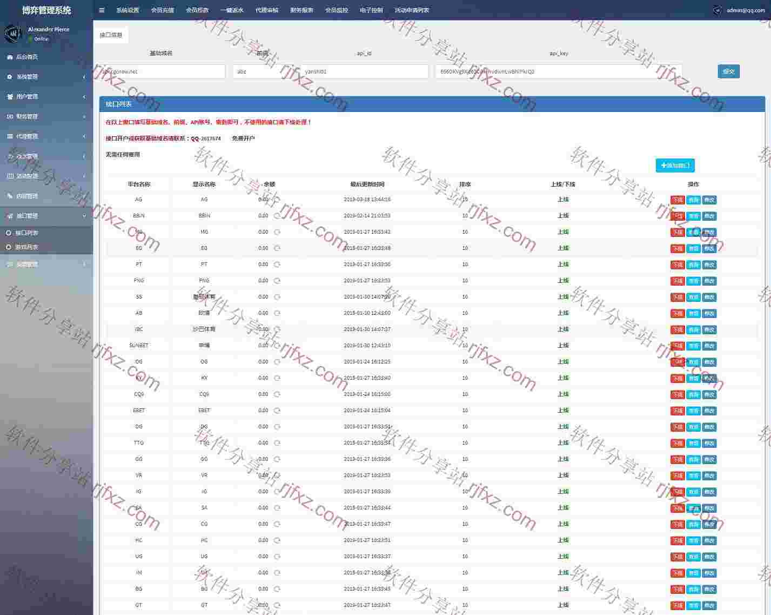The image size is (771, 615).
Task: Focus the api_id input field
Action: point(364,71)
